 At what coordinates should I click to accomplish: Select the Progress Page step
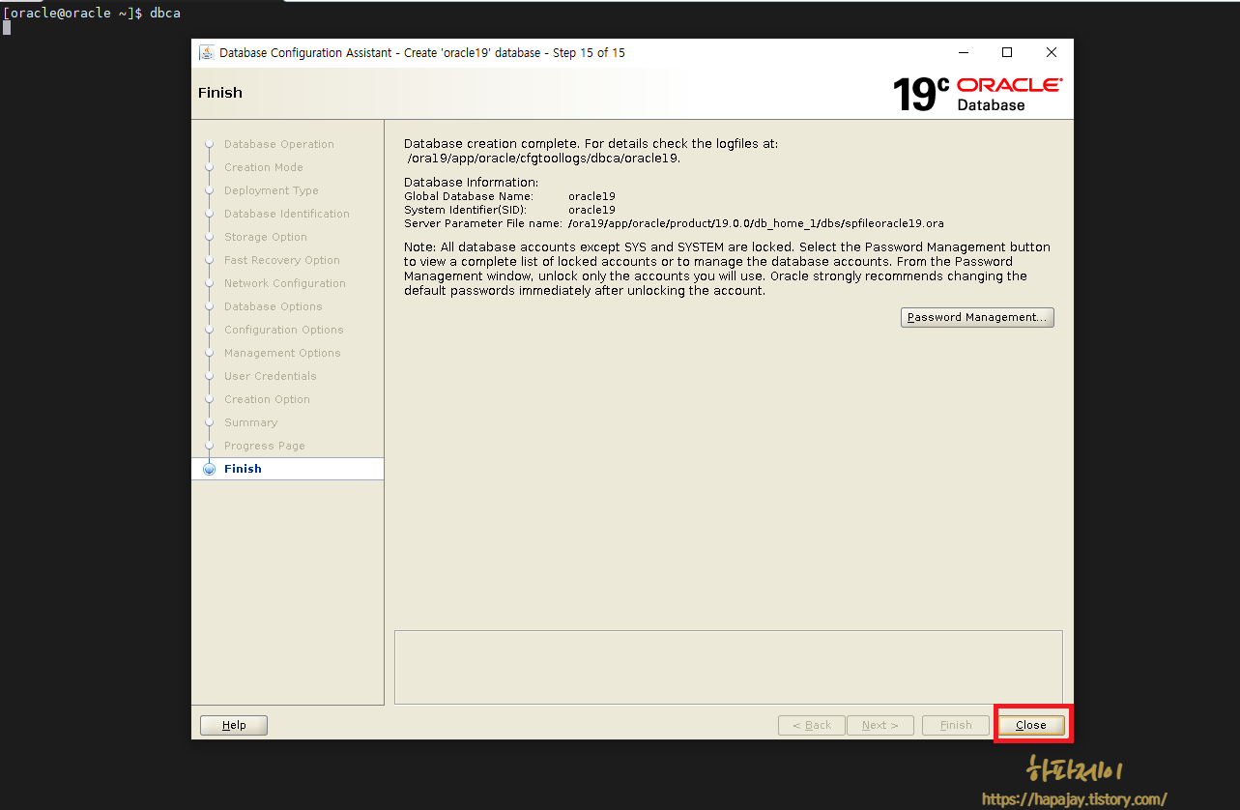click(x=265, y=446)
